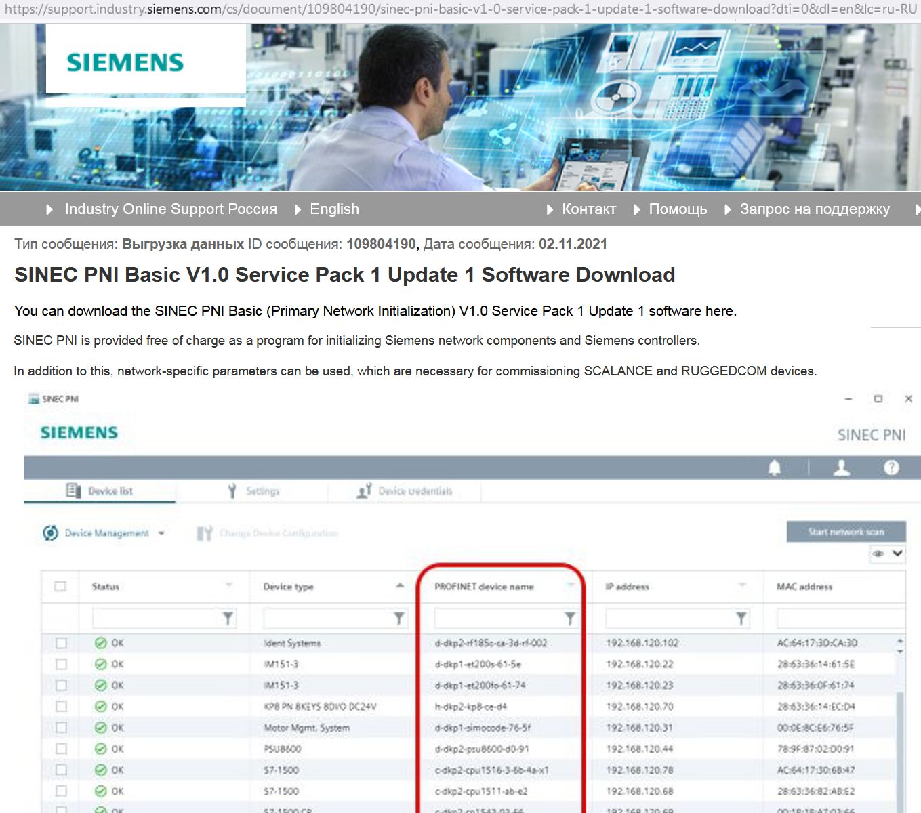Viewport: 921px width, 813px height.
Task: Click the Device Management circular icon
Action: (50, 533)
